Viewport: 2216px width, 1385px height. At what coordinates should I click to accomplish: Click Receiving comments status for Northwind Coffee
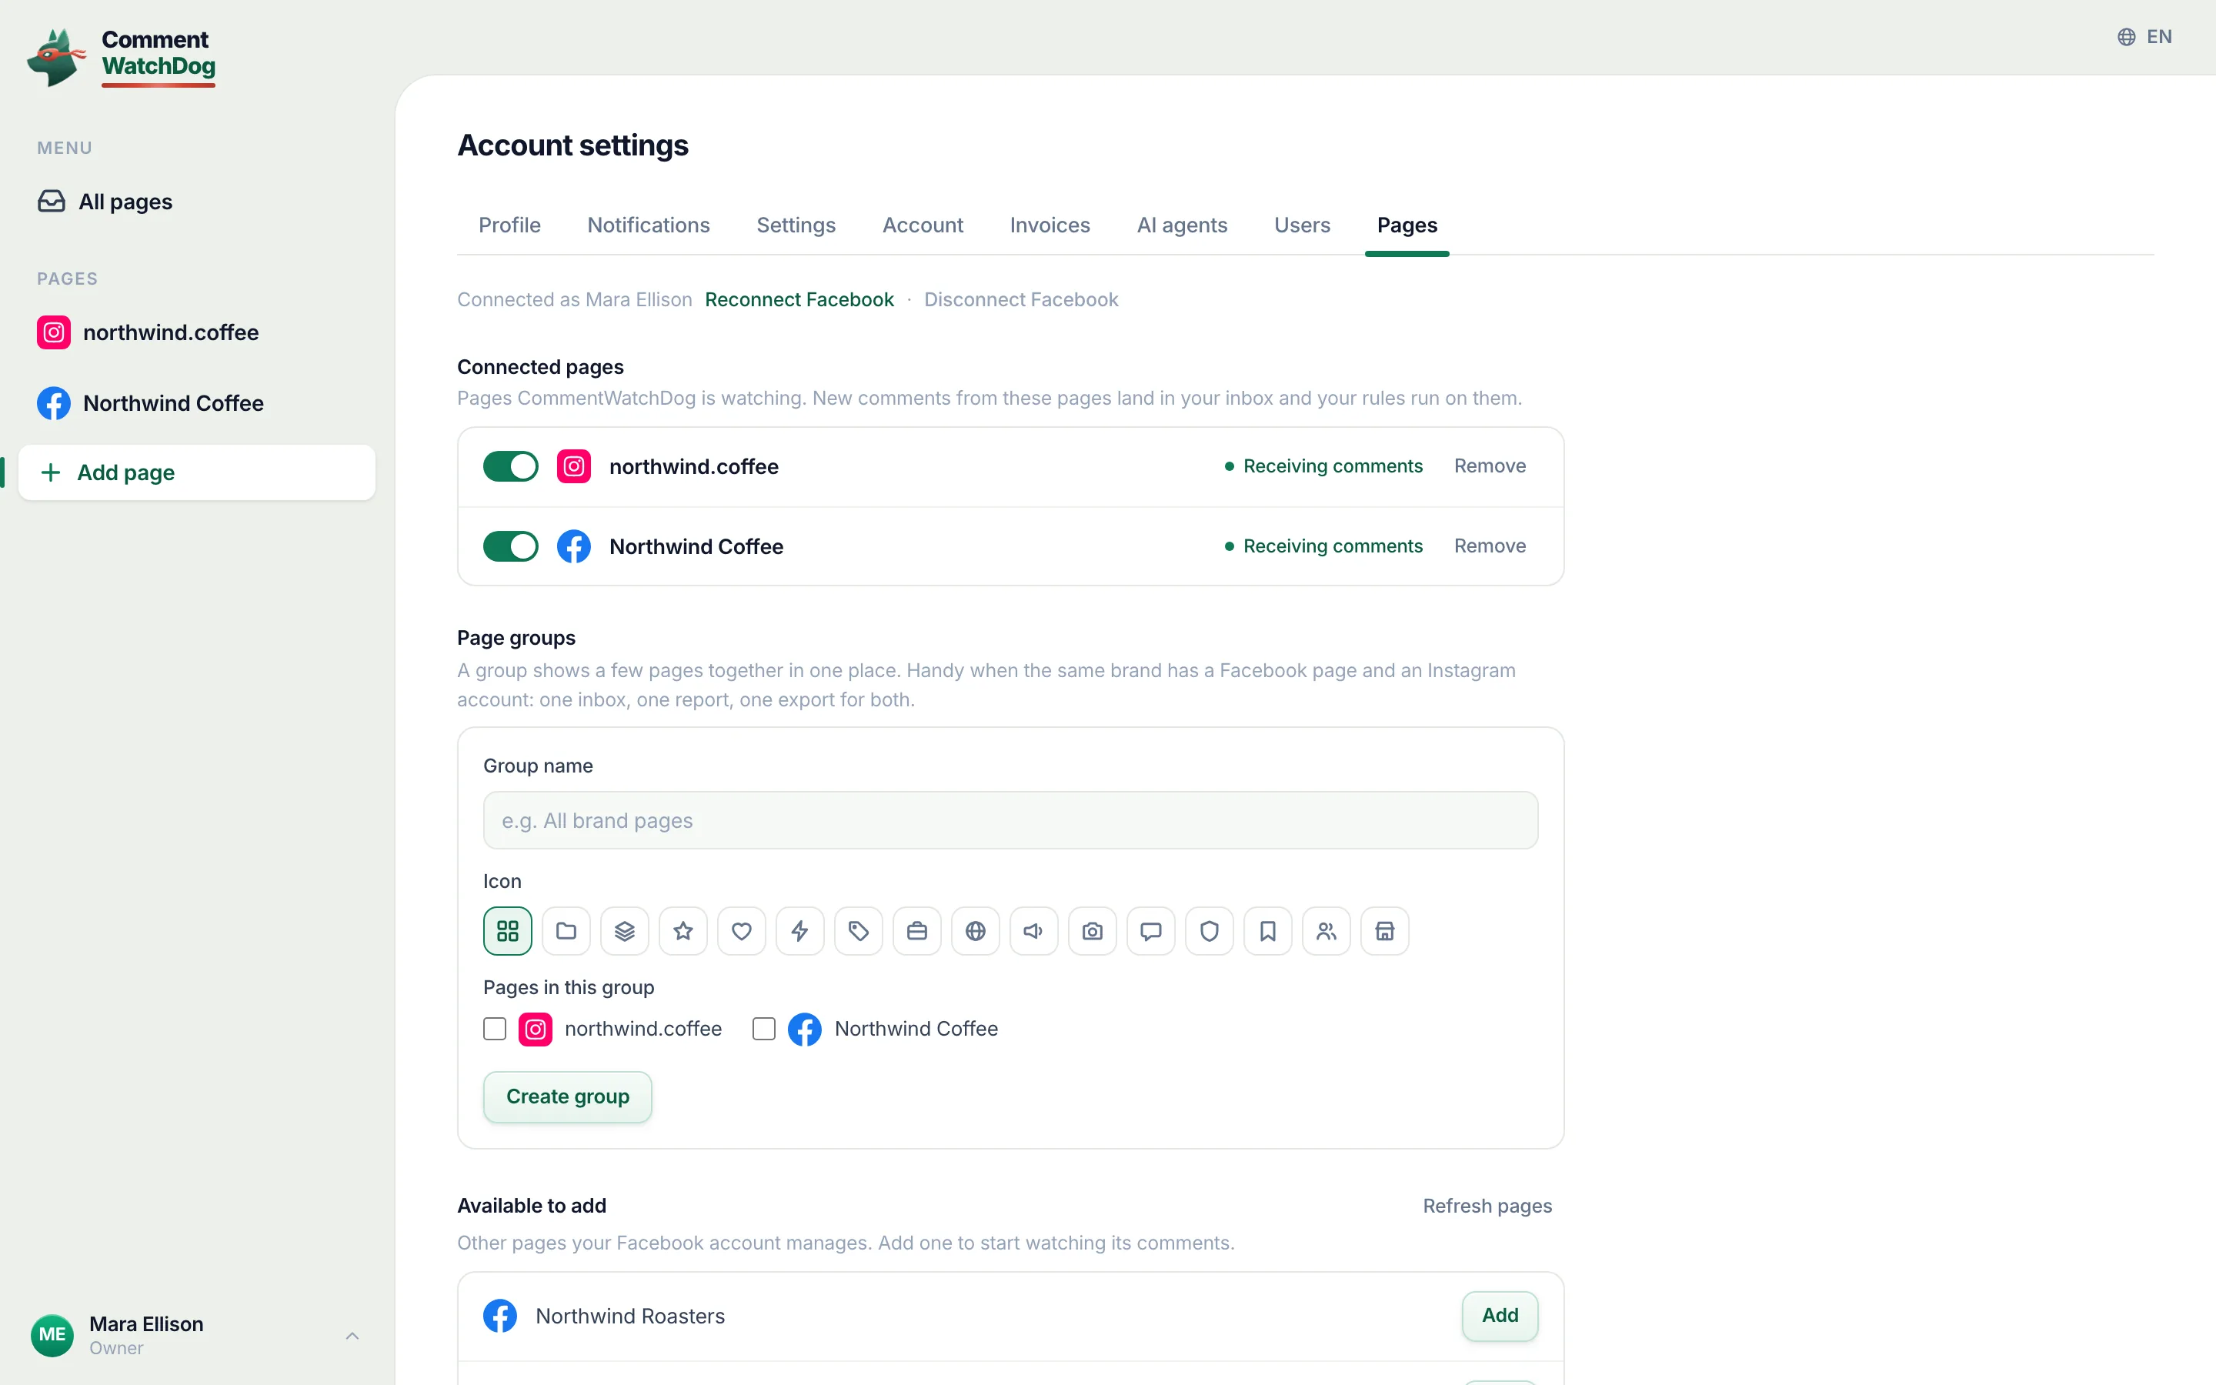(x=1323, y=546)
